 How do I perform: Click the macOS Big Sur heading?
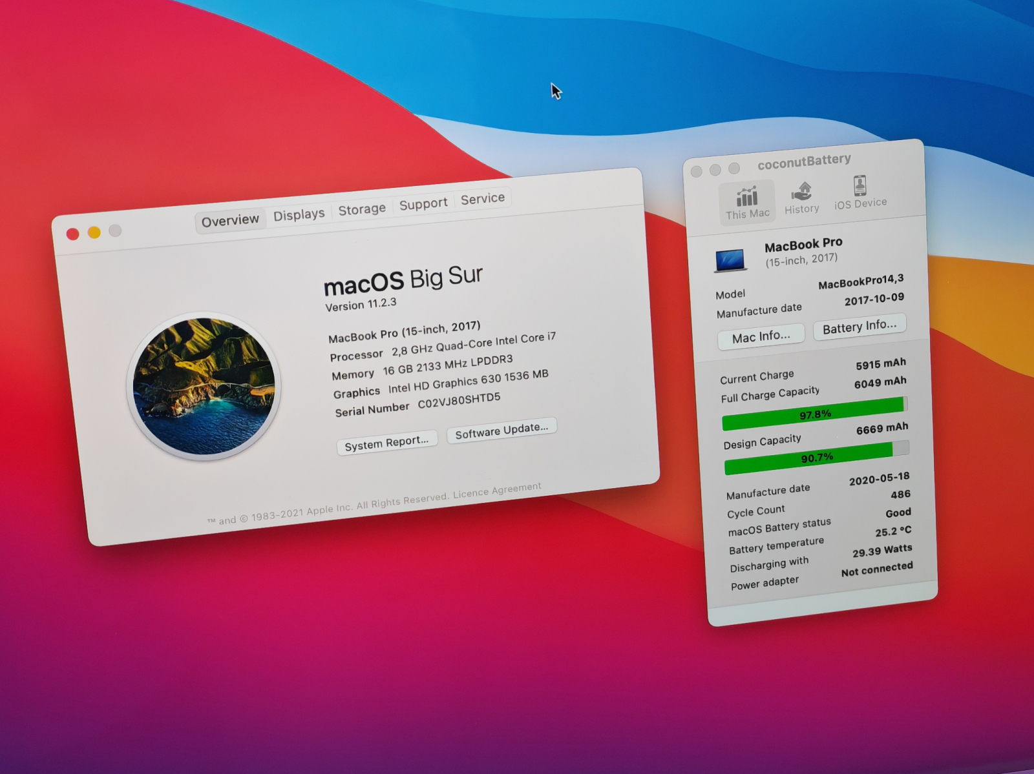coord(403,280)
